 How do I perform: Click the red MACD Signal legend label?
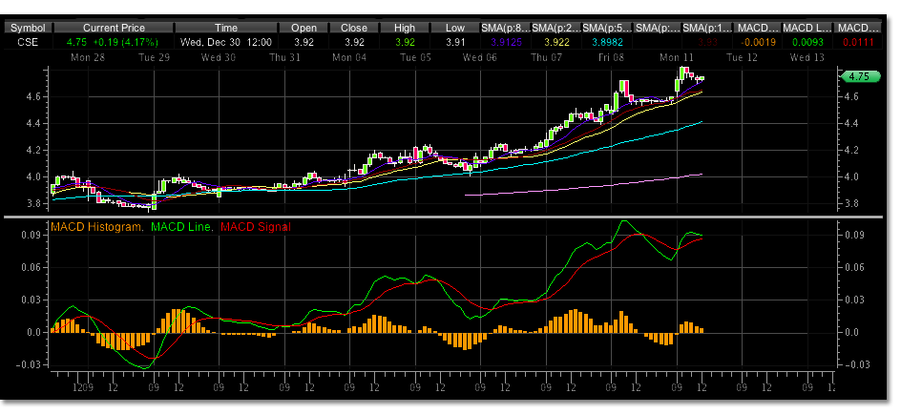[x=255, y=226]
